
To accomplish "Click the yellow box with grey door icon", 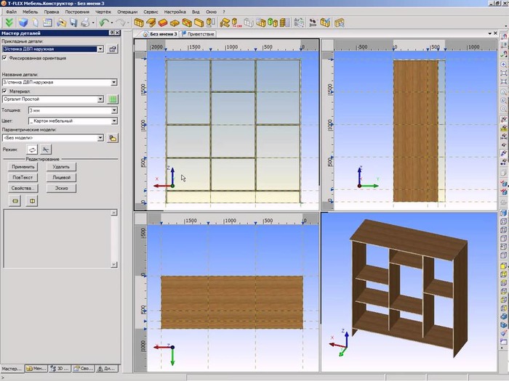I will tap(211, 22).
